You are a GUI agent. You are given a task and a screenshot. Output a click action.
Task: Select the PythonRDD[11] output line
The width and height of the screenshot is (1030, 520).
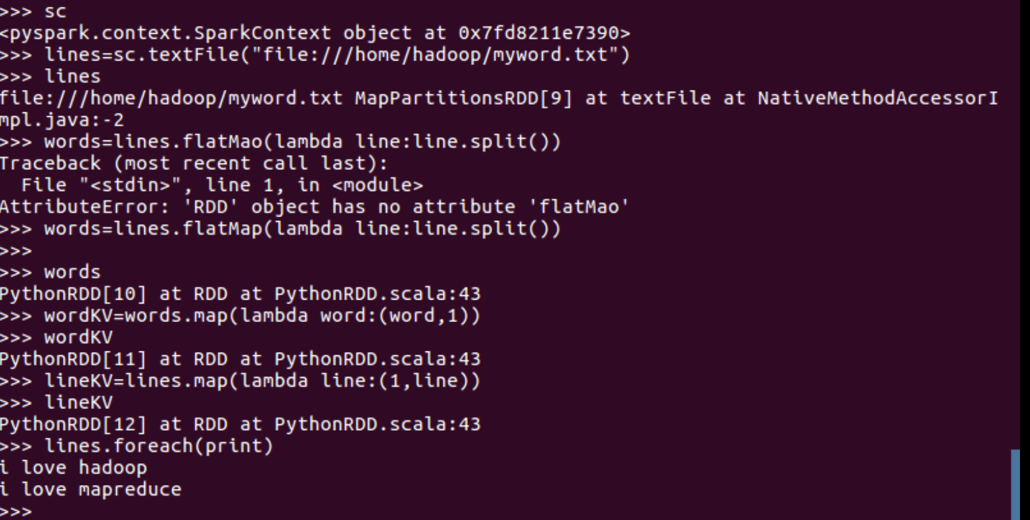pyautogui.click(x=240, y=359)
